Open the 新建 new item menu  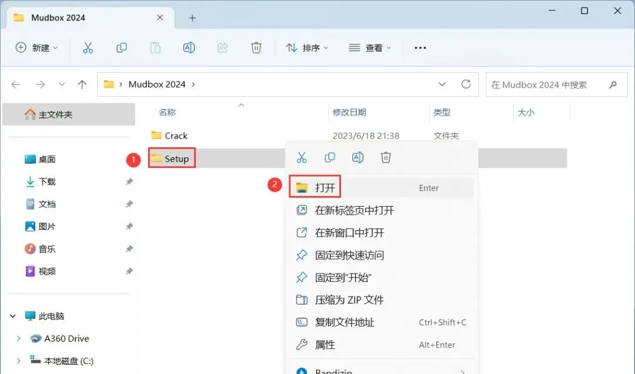36,48
